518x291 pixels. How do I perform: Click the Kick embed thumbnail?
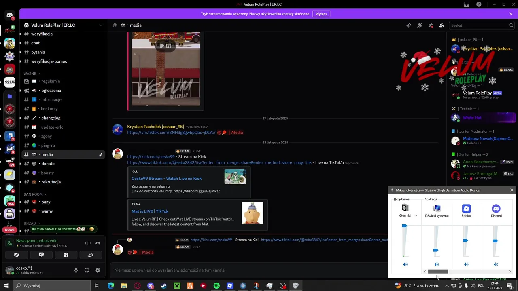click(x=235, y=177)
